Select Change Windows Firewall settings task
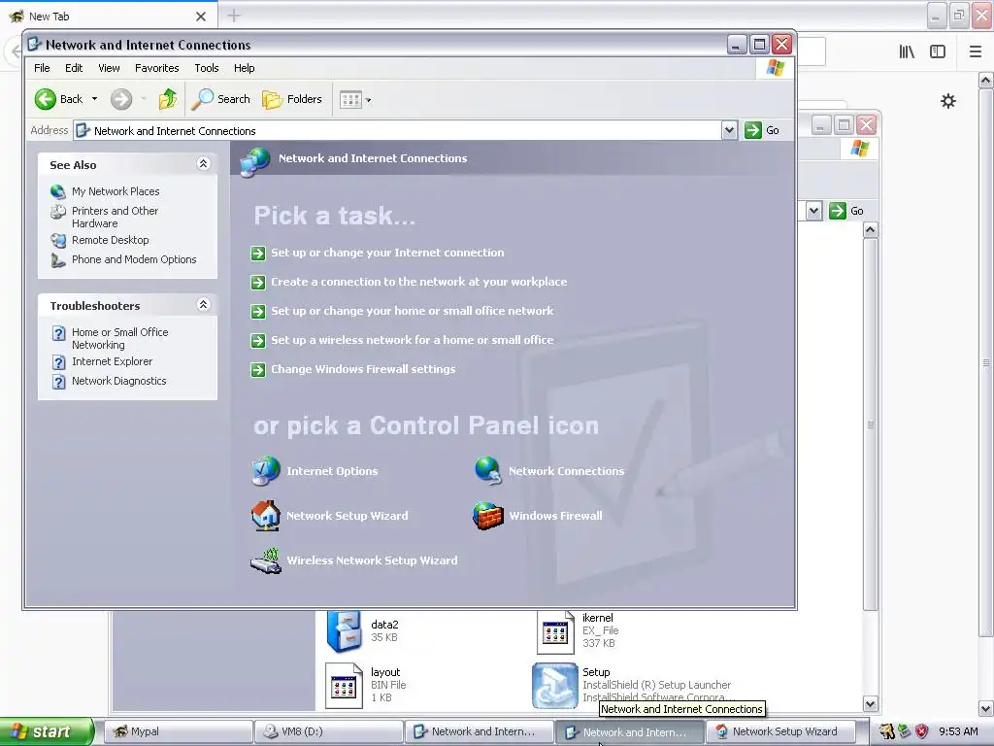This screenshot has width=994, height=746. point(363,369)
